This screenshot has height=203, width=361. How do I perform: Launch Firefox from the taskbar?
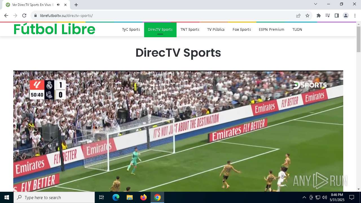(x=144, y=197)
